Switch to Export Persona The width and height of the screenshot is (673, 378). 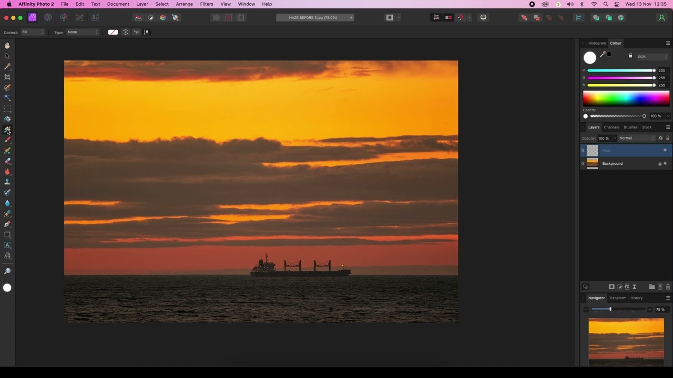95,17
